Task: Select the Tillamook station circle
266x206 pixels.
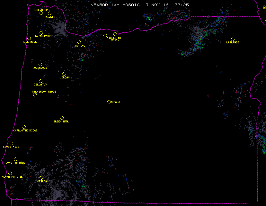Action: [29, 39]
